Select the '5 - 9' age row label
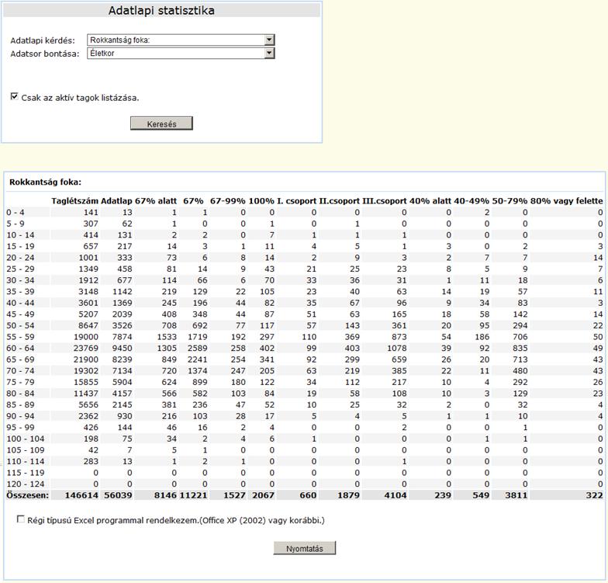The image size is (608, 583). click(x=16, y=224)
